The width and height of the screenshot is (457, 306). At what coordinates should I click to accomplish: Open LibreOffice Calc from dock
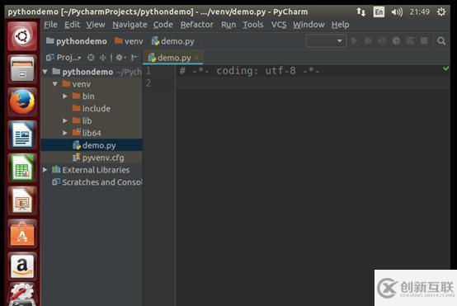(x=22, y=168)
